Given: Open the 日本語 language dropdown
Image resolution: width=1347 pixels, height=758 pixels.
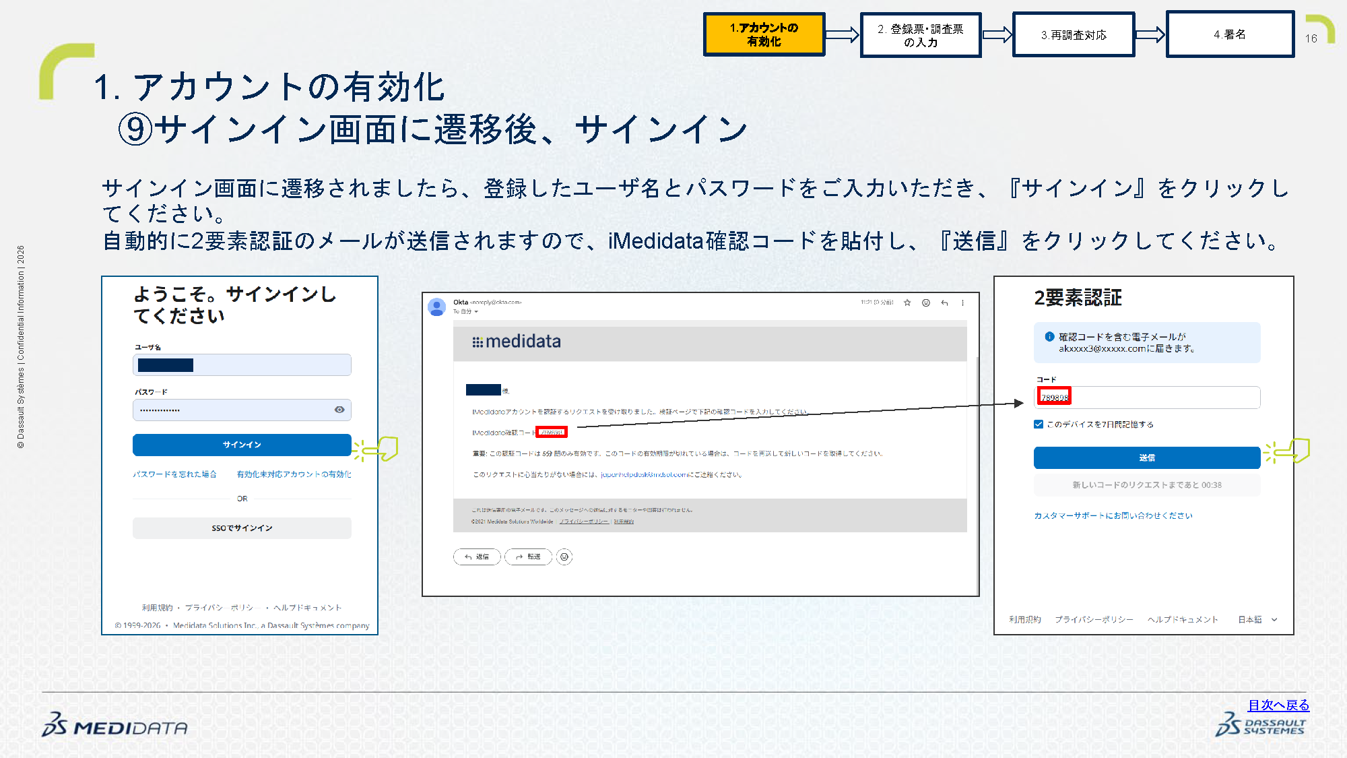Looking at the screenshot, I should pos(1257,619).
